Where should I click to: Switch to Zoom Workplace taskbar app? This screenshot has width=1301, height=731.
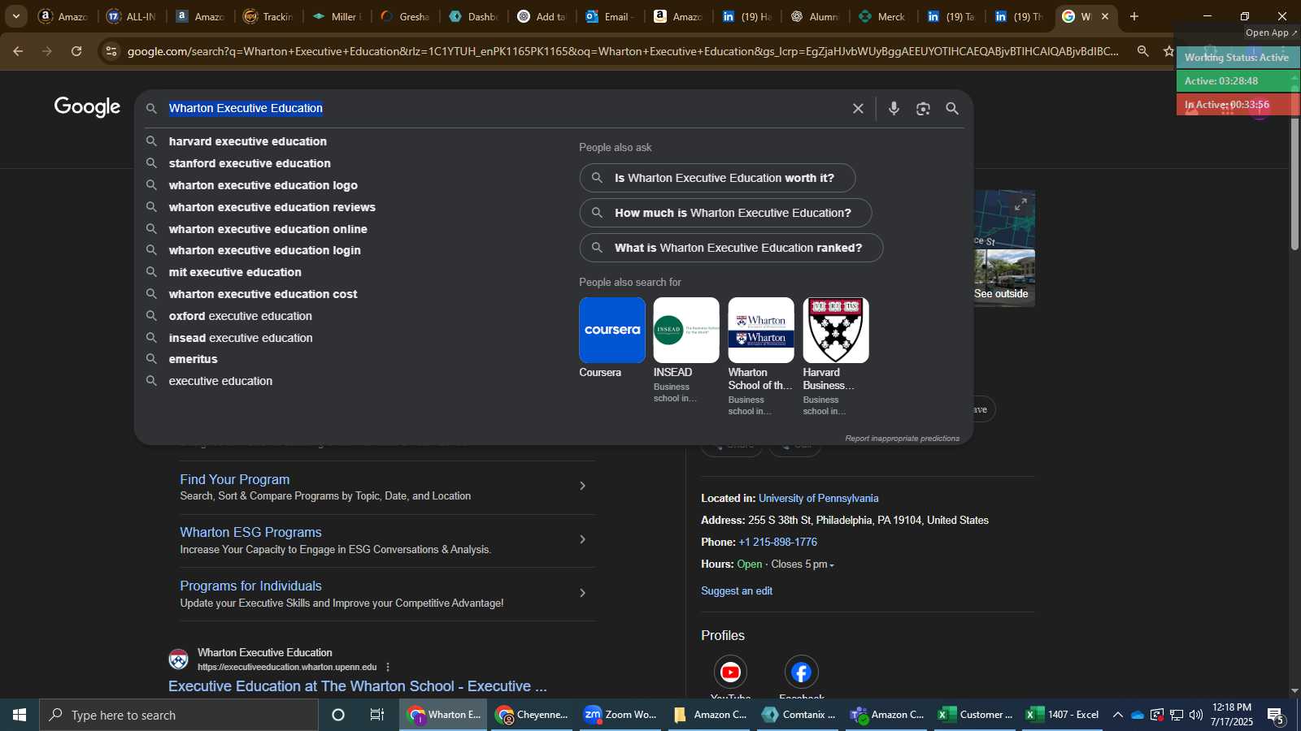(620, 715)
